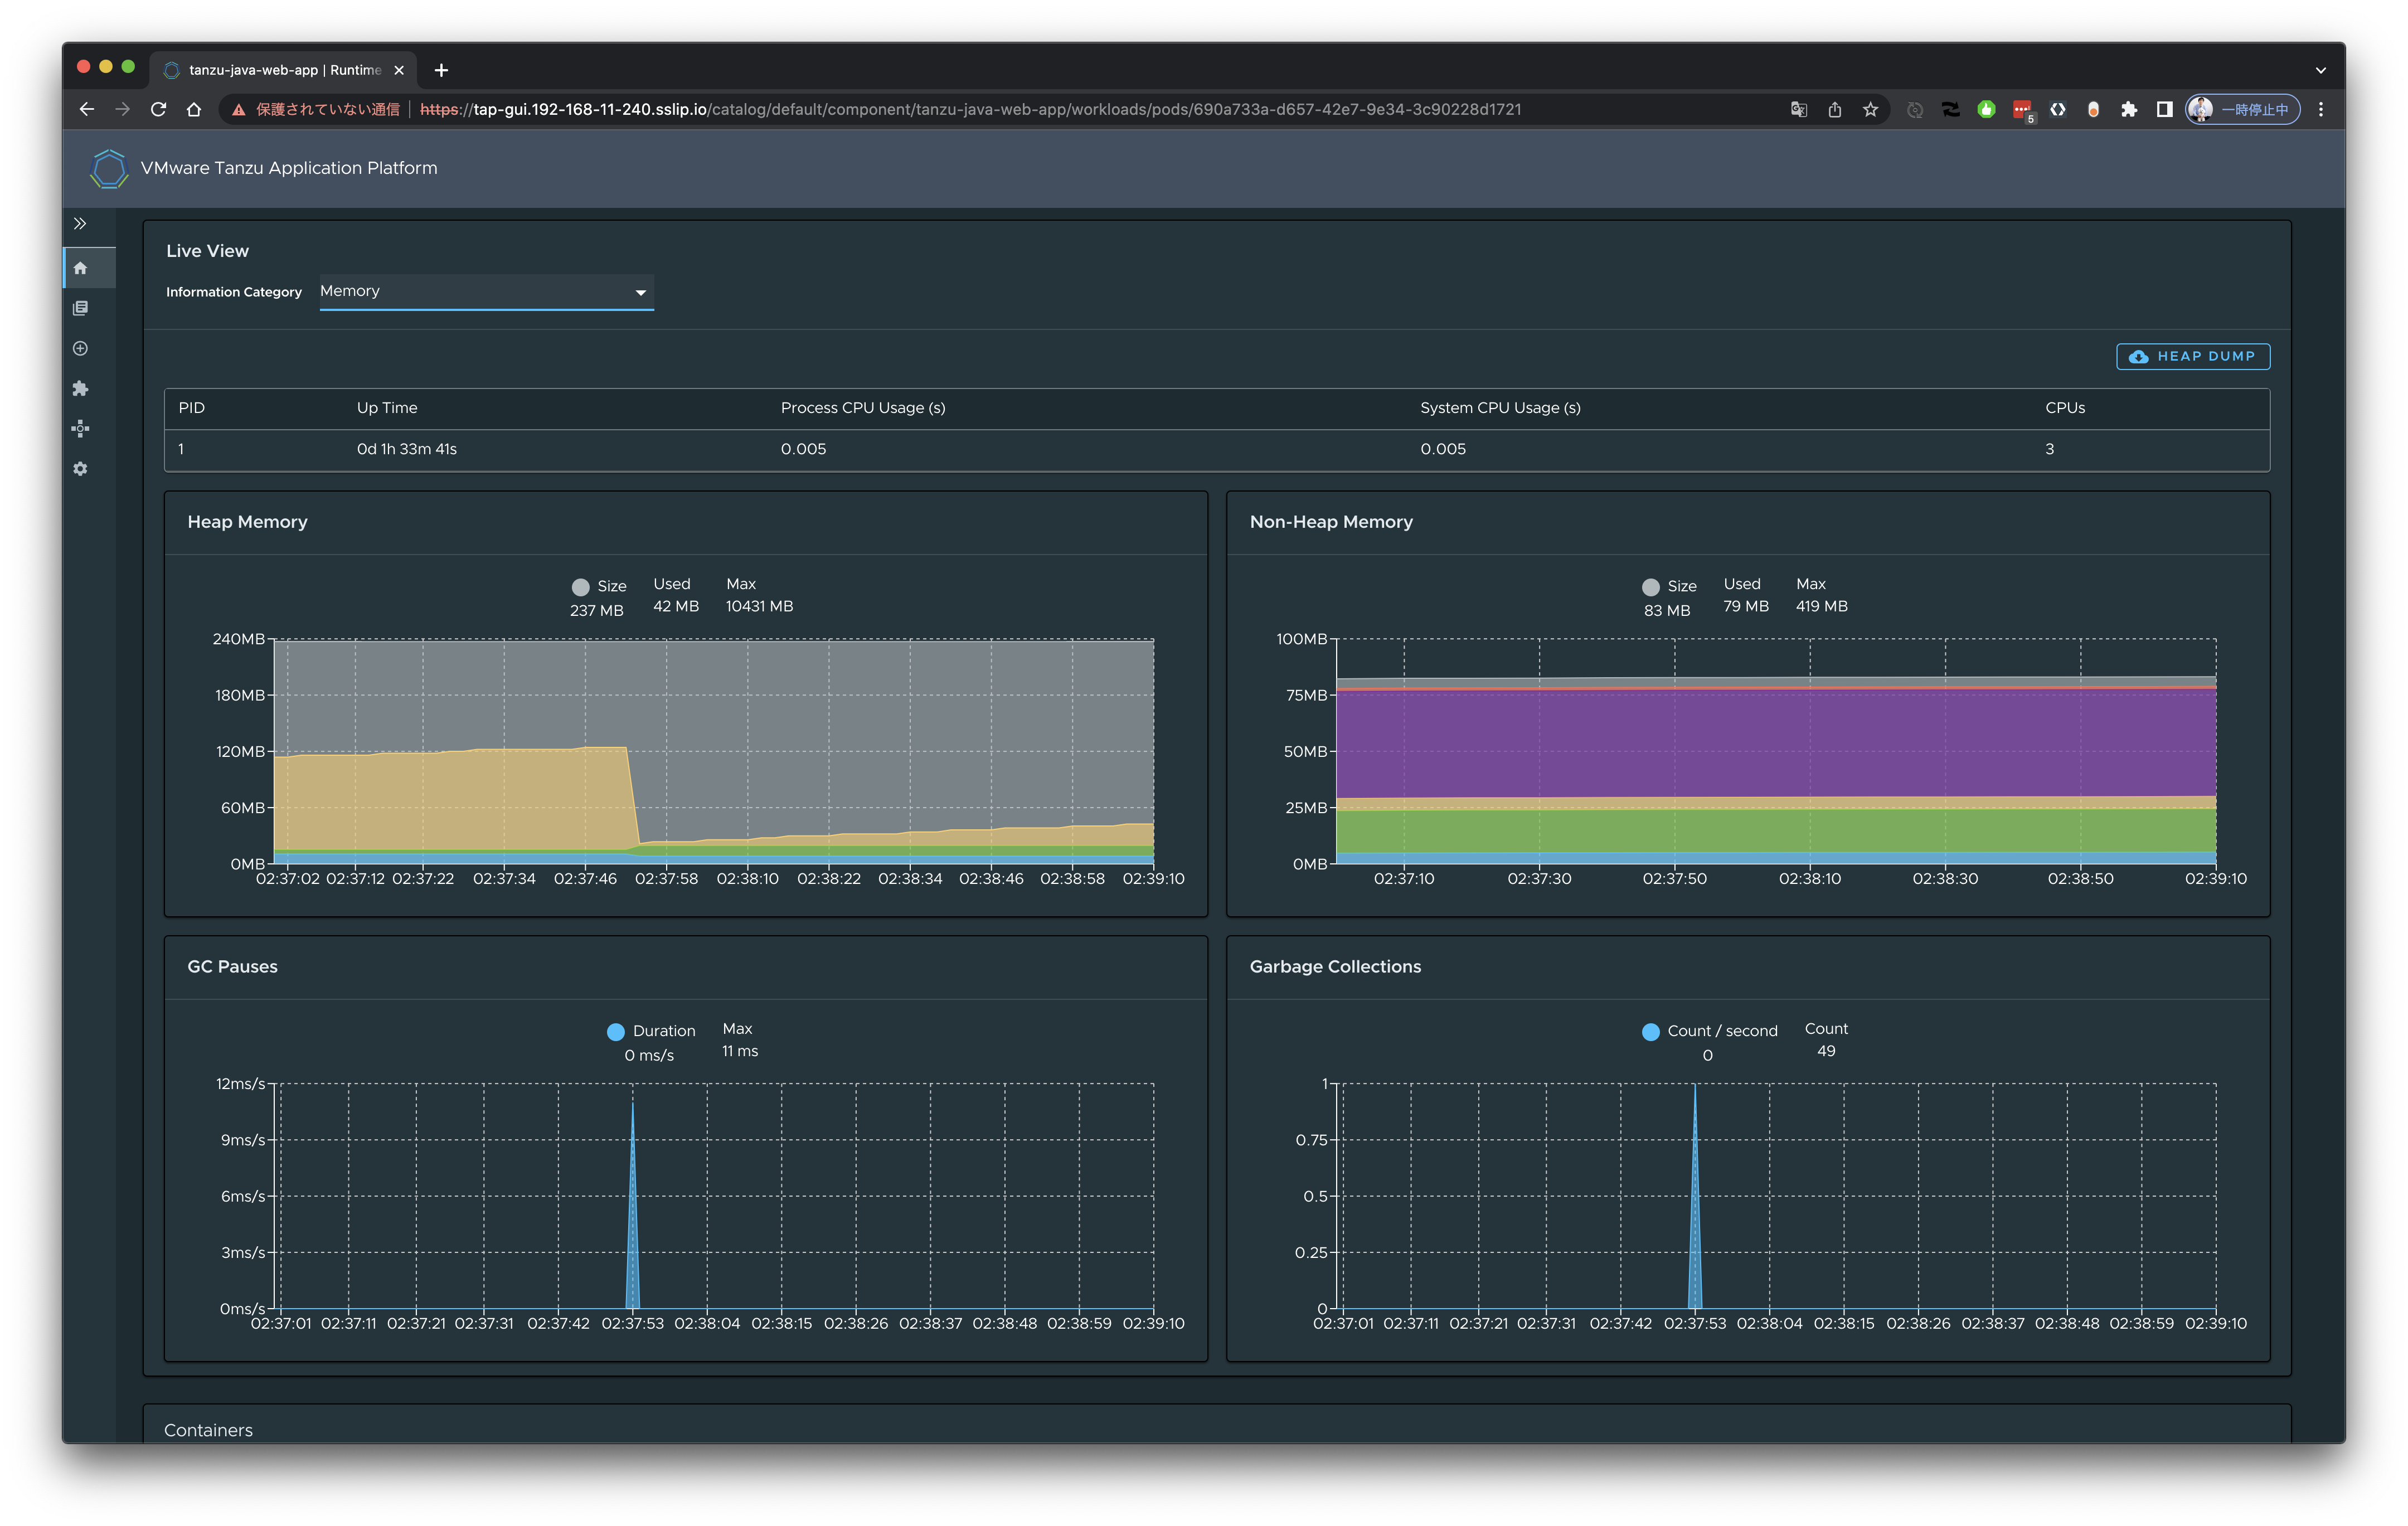Click the bookmark star in the address bar
The width and height of the screenshot is (2408, 1526).
coord(1870,110)
